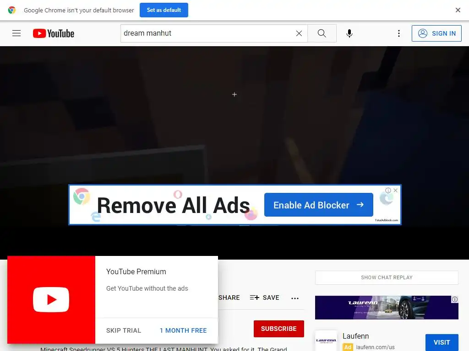
Task: Click the YouTube Premium title text
Action: [136, 271]
